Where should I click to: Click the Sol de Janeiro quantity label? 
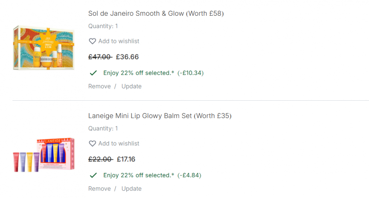103,26
